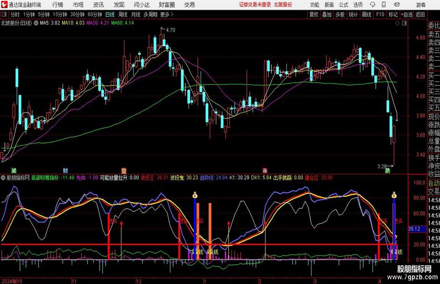Click the 复权 toolbar button

[314, 14]
